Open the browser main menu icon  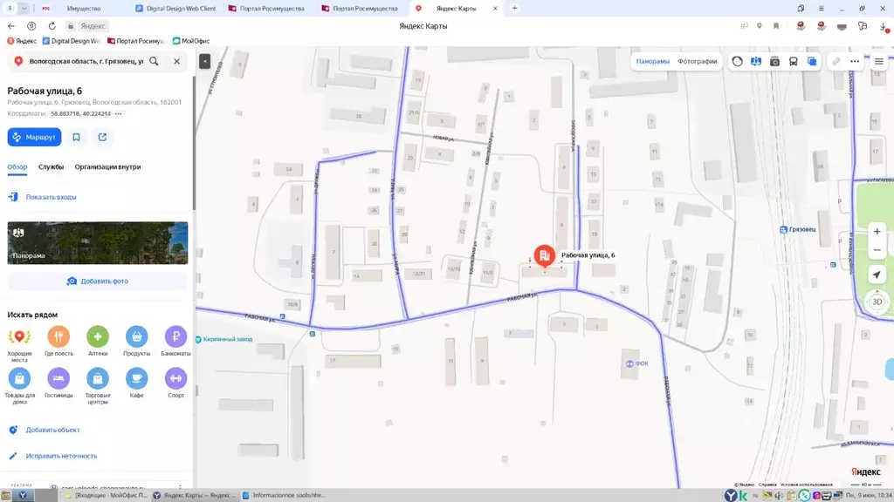tap(821, 8)
